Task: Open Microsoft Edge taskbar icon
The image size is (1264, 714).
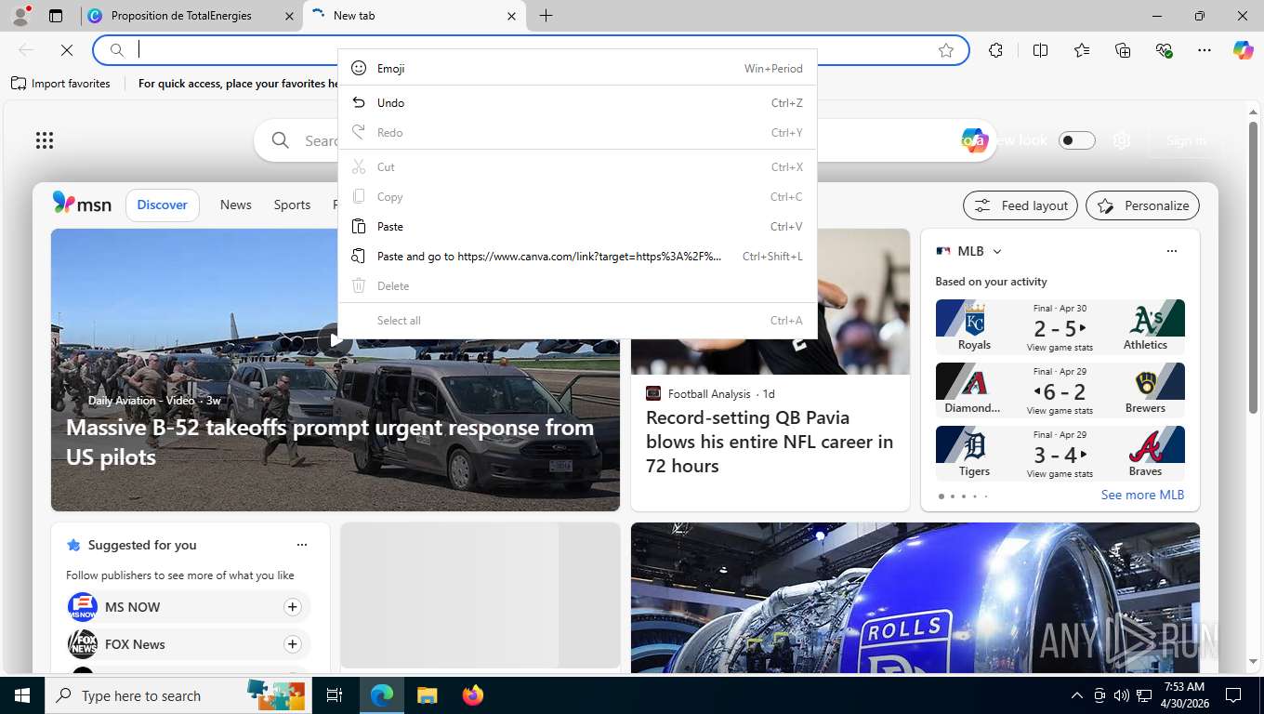Action: 381,695
